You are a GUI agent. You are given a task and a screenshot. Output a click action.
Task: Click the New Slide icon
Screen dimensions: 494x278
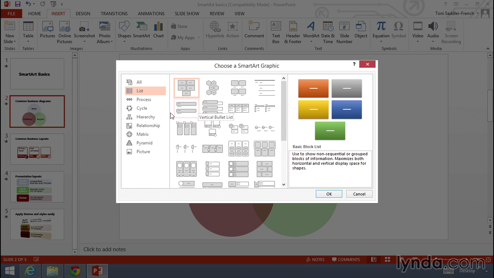tap(10, 27)
